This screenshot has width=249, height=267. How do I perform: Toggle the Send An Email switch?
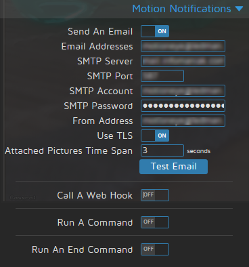155,31
